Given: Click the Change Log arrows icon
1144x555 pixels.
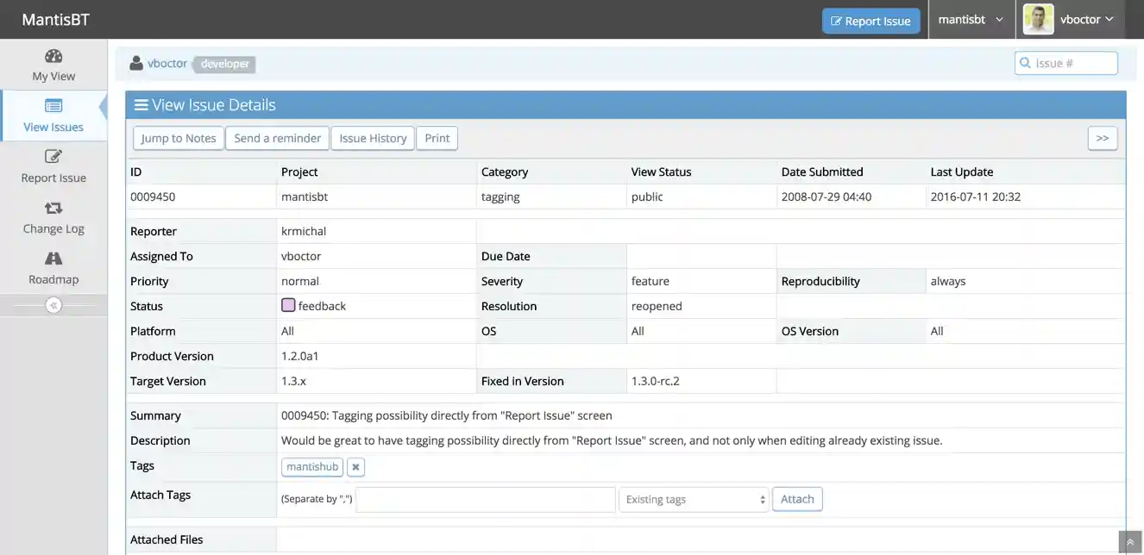Looking at the screenshot, I should point(53,208).
